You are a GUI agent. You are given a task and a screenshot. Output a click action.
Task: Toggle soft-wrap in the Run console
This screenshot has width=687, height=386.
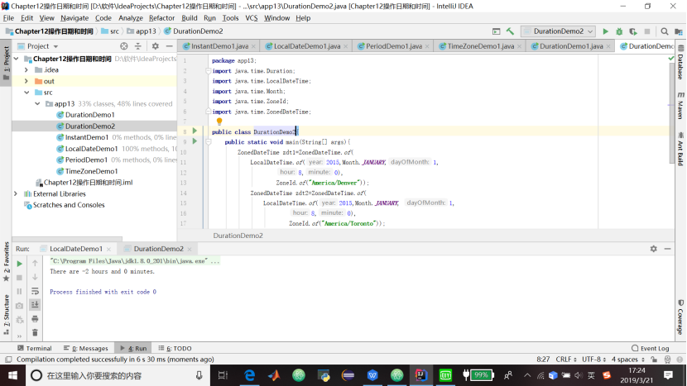coord(35,291)
